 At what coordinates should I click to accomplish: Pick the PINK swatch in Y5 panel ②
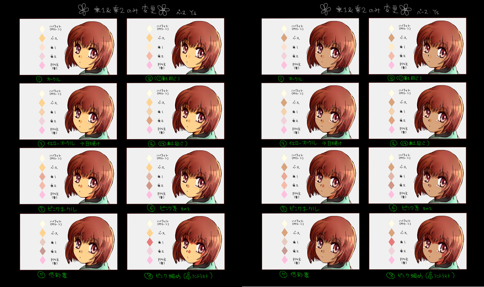392,65
